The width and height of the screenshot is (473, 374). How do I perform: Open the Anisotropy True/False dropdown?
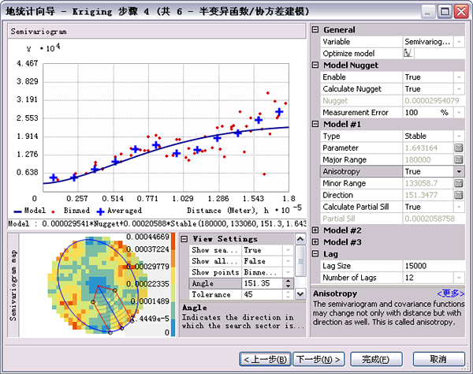click(458, 171)
